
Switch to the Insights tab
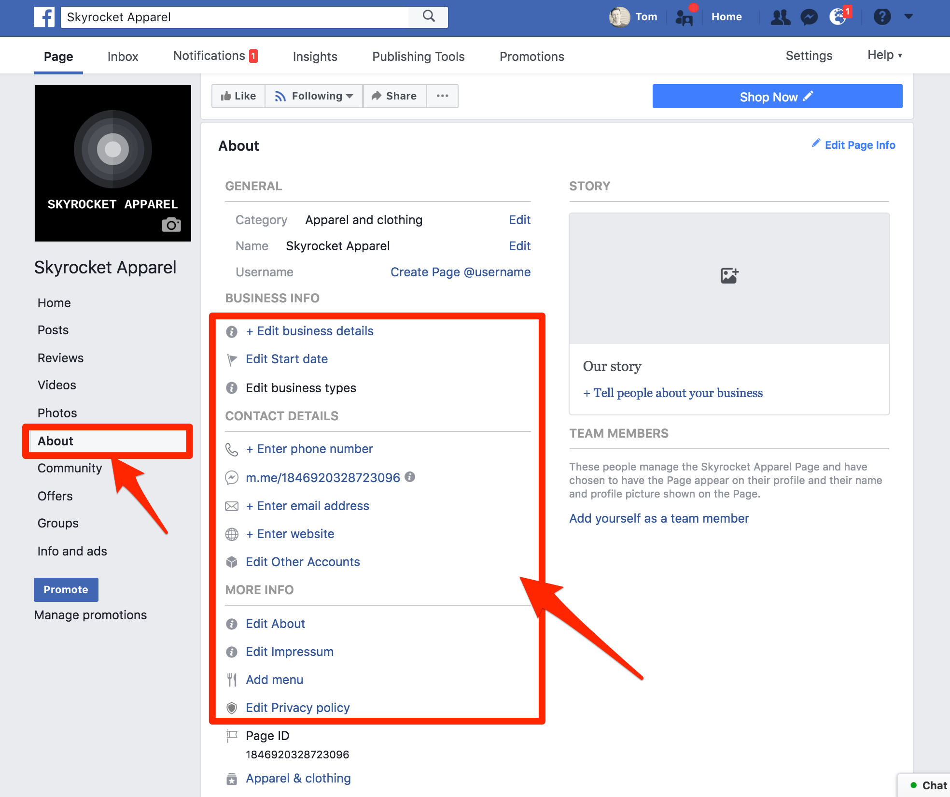315,56
